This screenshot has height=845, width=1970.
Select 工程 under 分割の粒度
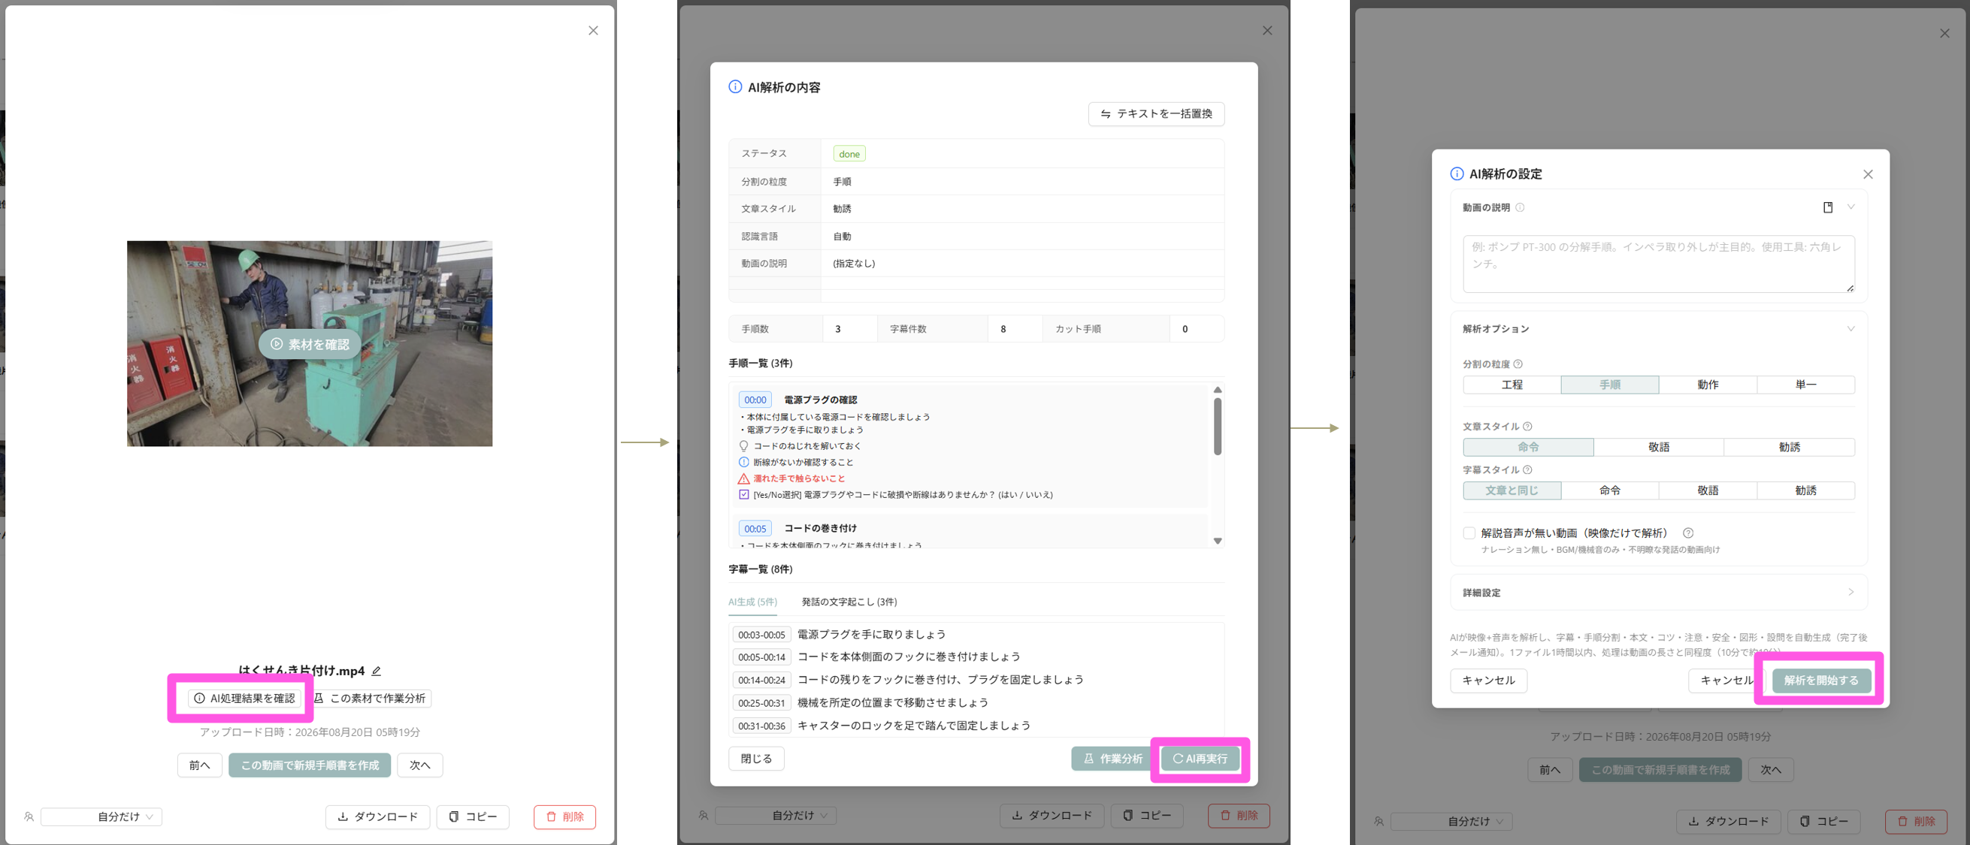(x=1512, y=385)
